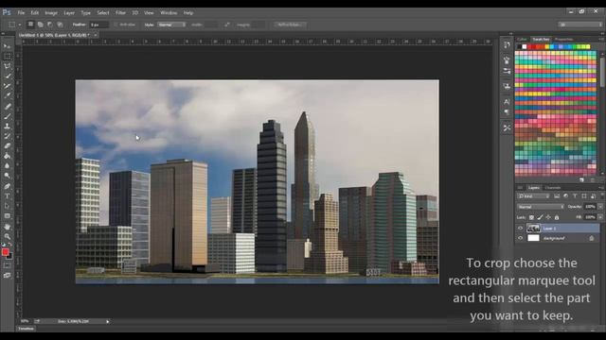Select the Path Selection tool
This screenshot has width=606, height=340.
click(7, 206)
